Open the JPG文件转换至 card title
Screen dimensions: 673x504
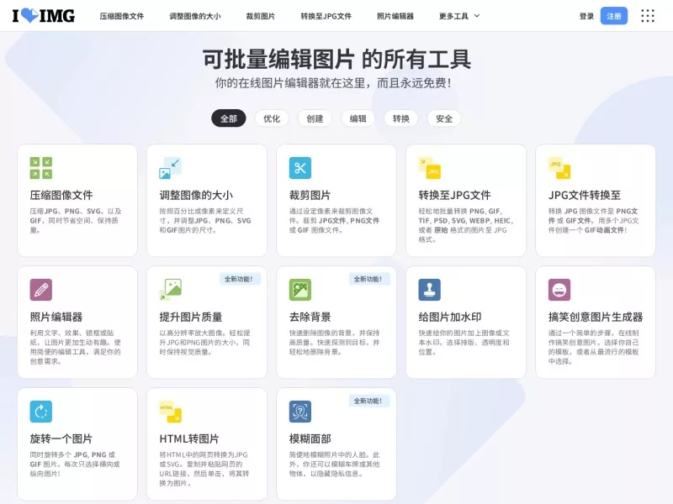tap(585, 195)
